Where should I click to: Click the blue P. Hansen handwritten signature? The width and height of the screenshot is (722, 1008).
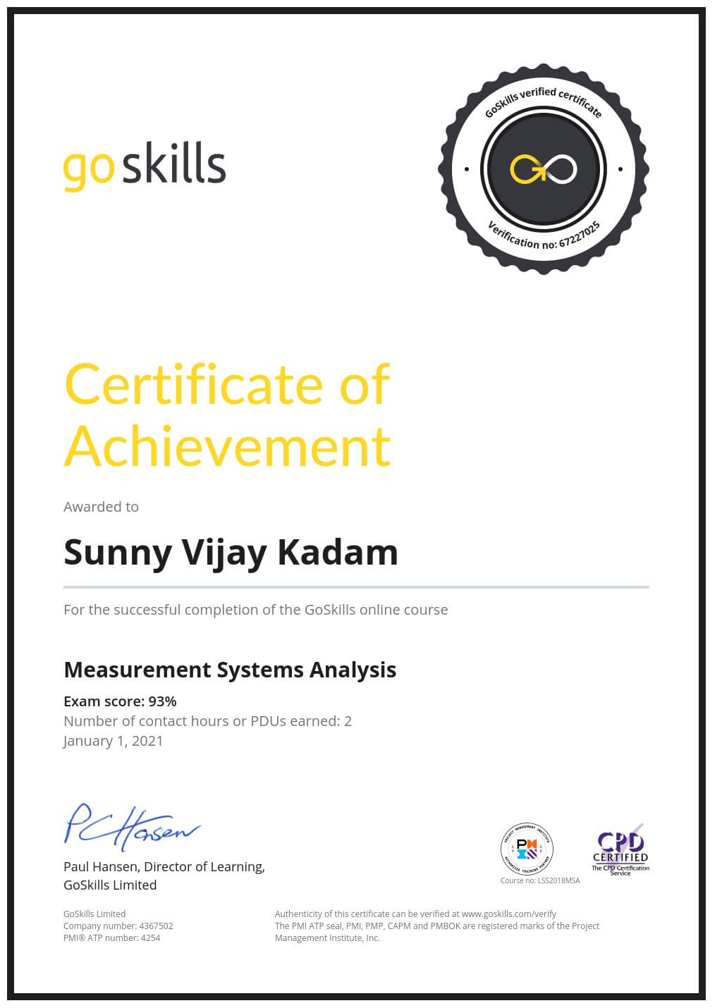click(x=132, y=826)
